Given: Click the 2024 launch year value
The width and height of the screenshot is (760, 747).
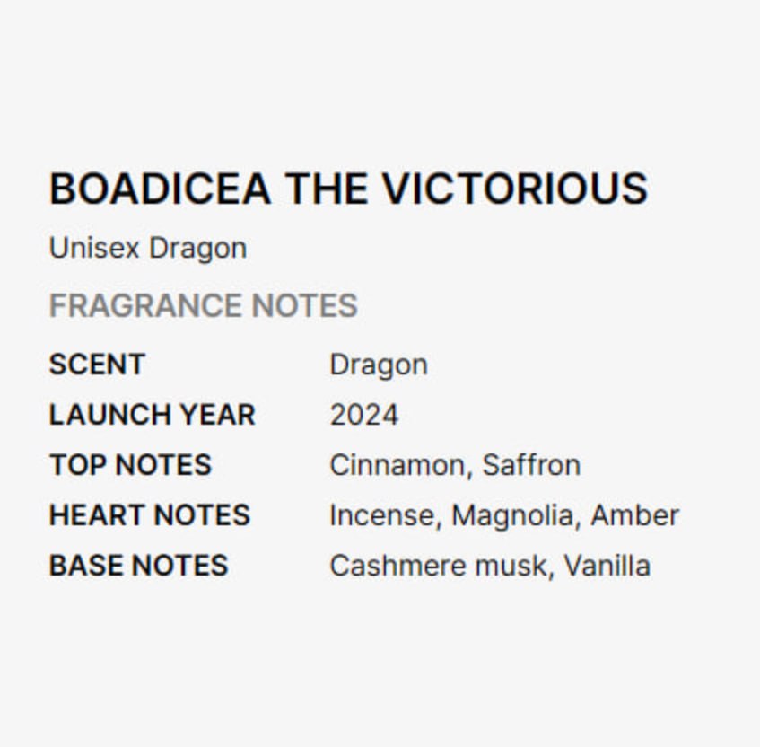Looking at the screenshot, I should coord(363,415).
